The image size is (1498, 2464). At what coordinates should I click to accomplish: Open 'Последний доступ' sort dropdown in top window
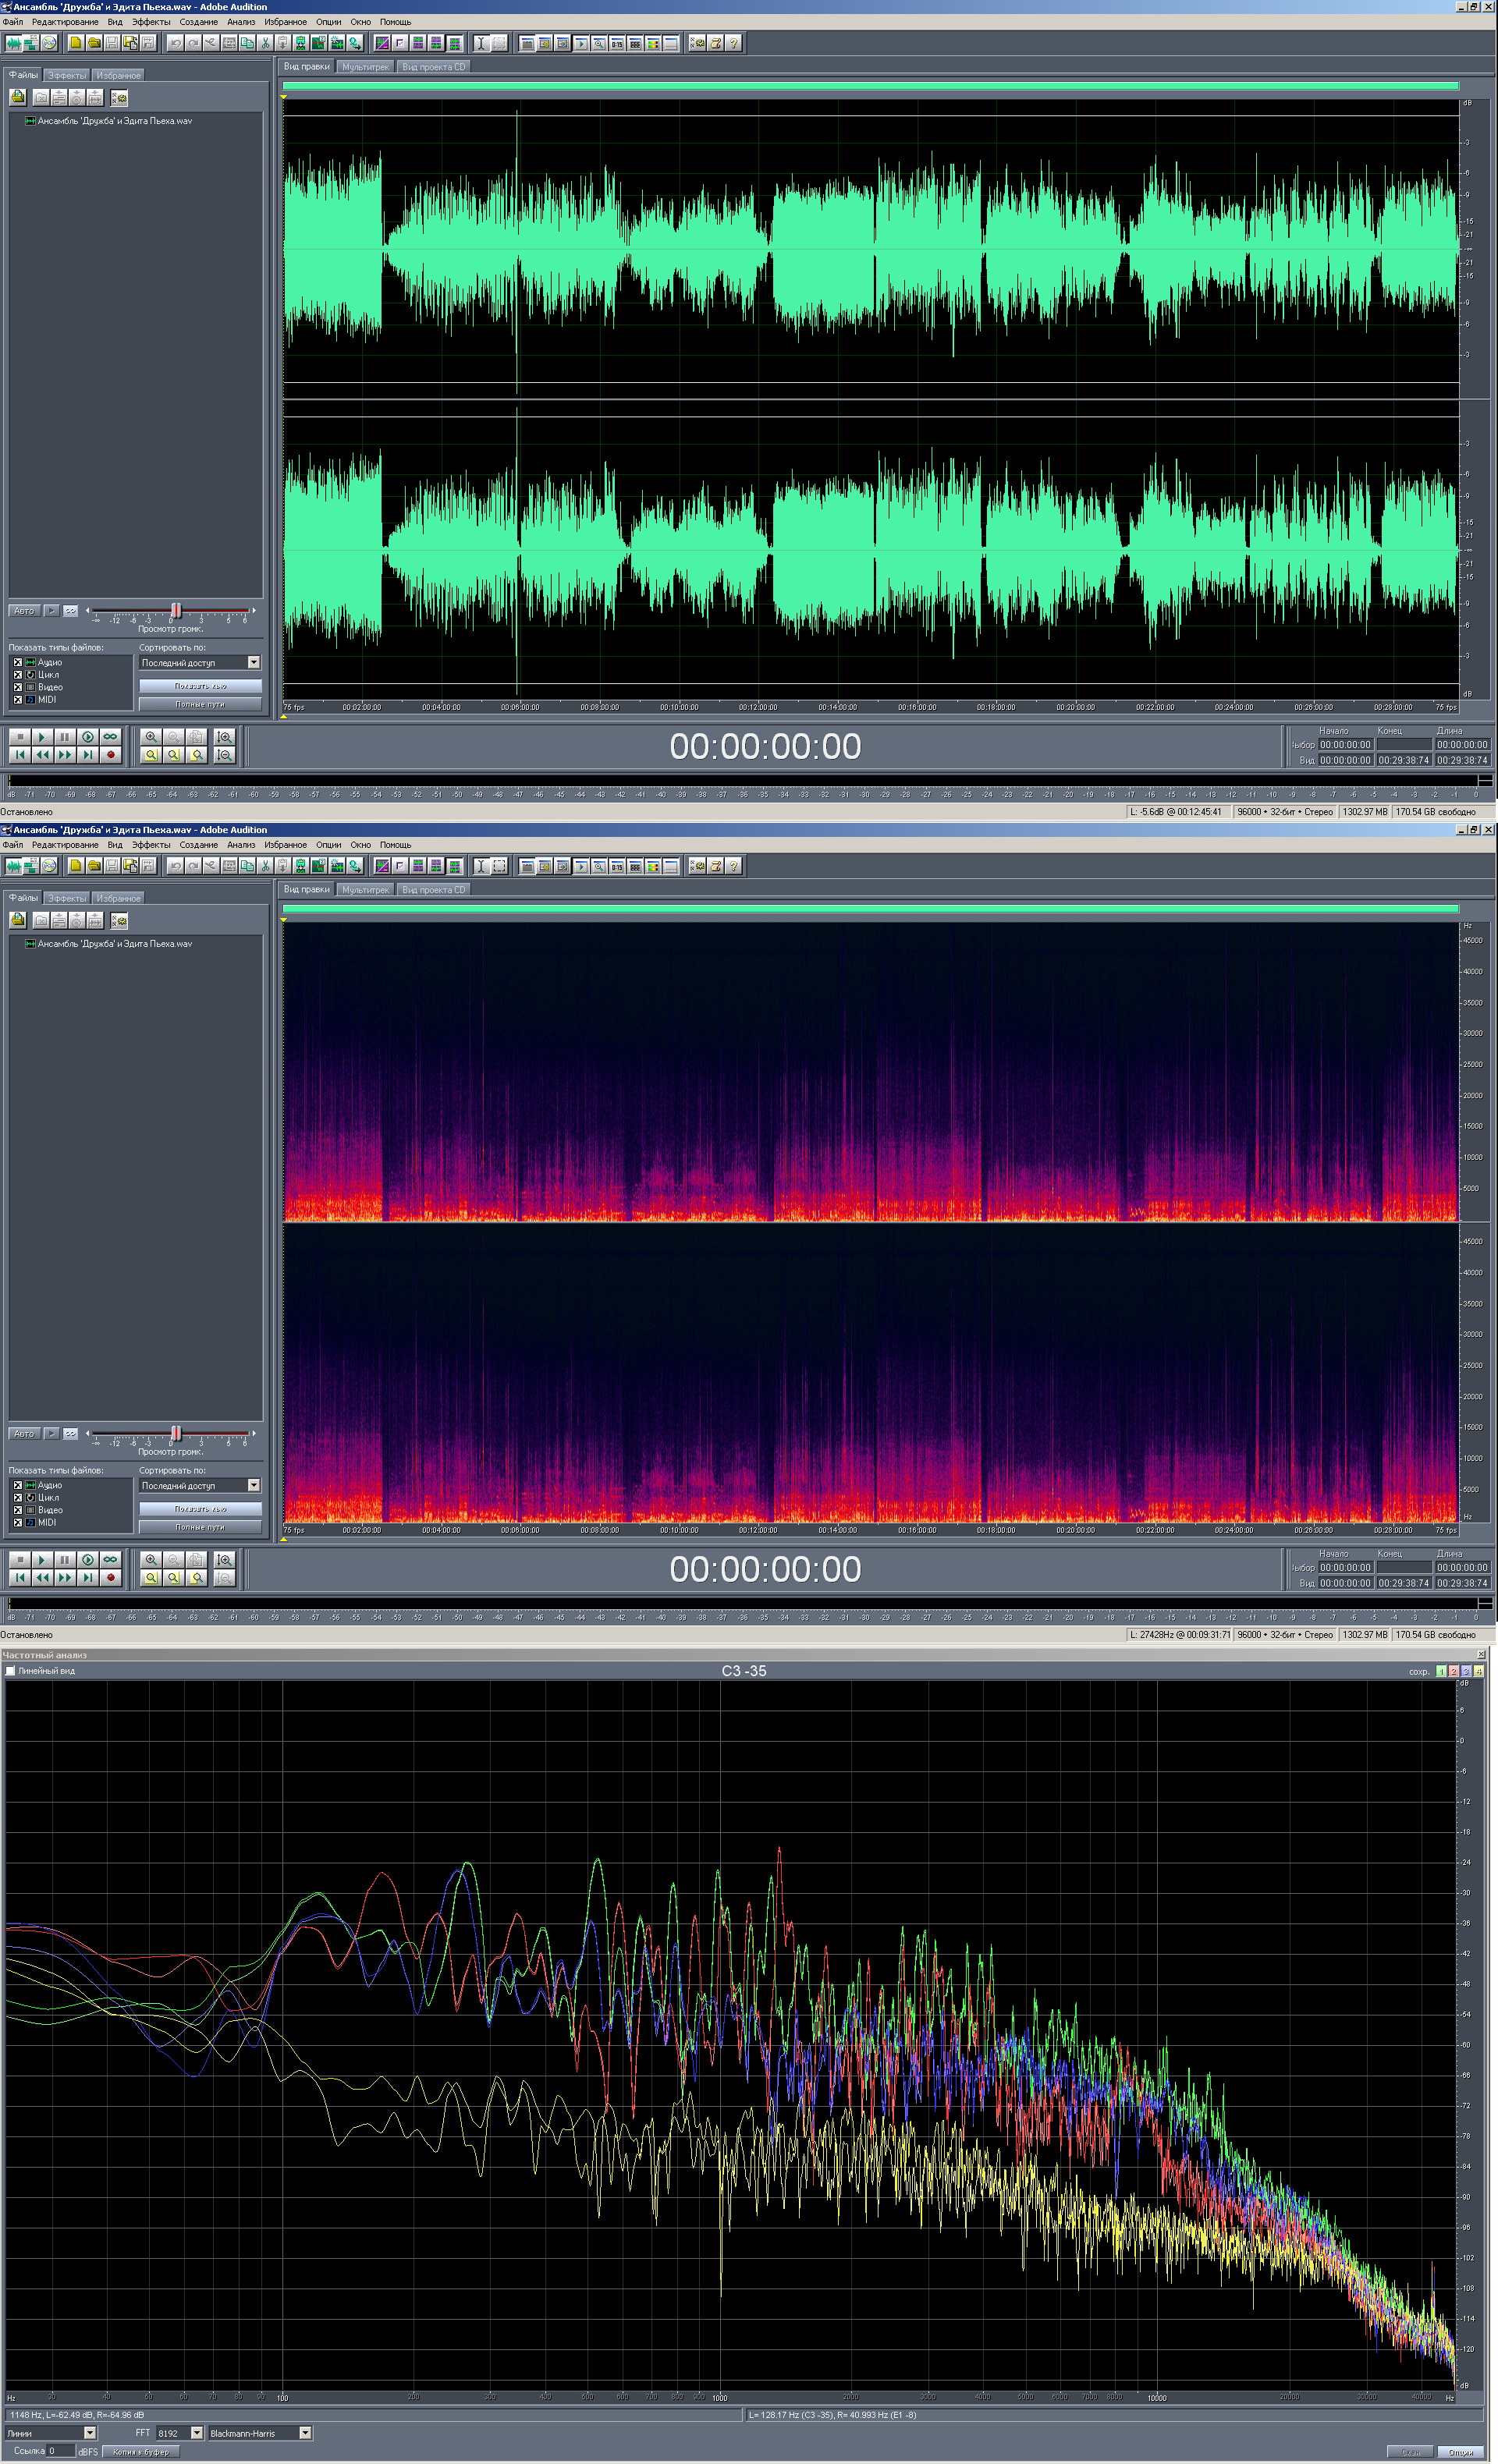coord(253,662)
